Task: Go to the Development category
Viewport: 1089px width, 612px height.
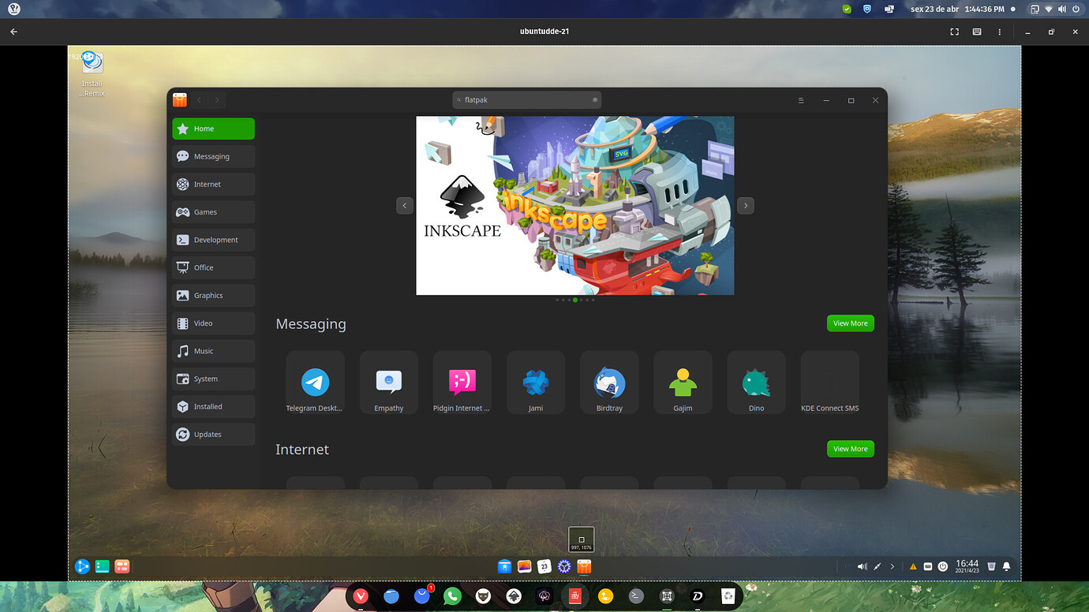Action: tap(213, 240)
